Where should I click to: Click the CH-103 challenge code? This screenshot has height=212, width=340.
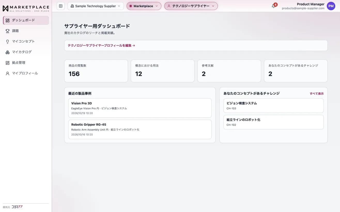231,108
